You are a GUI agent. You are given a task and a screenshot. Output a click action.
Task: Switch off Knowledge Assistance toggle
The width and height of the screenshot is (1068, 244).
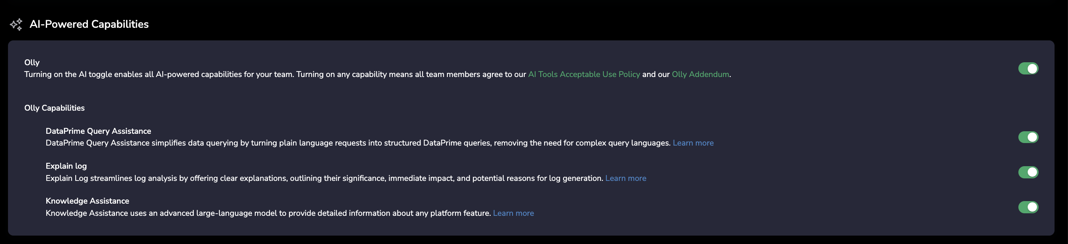(1028, 207)
